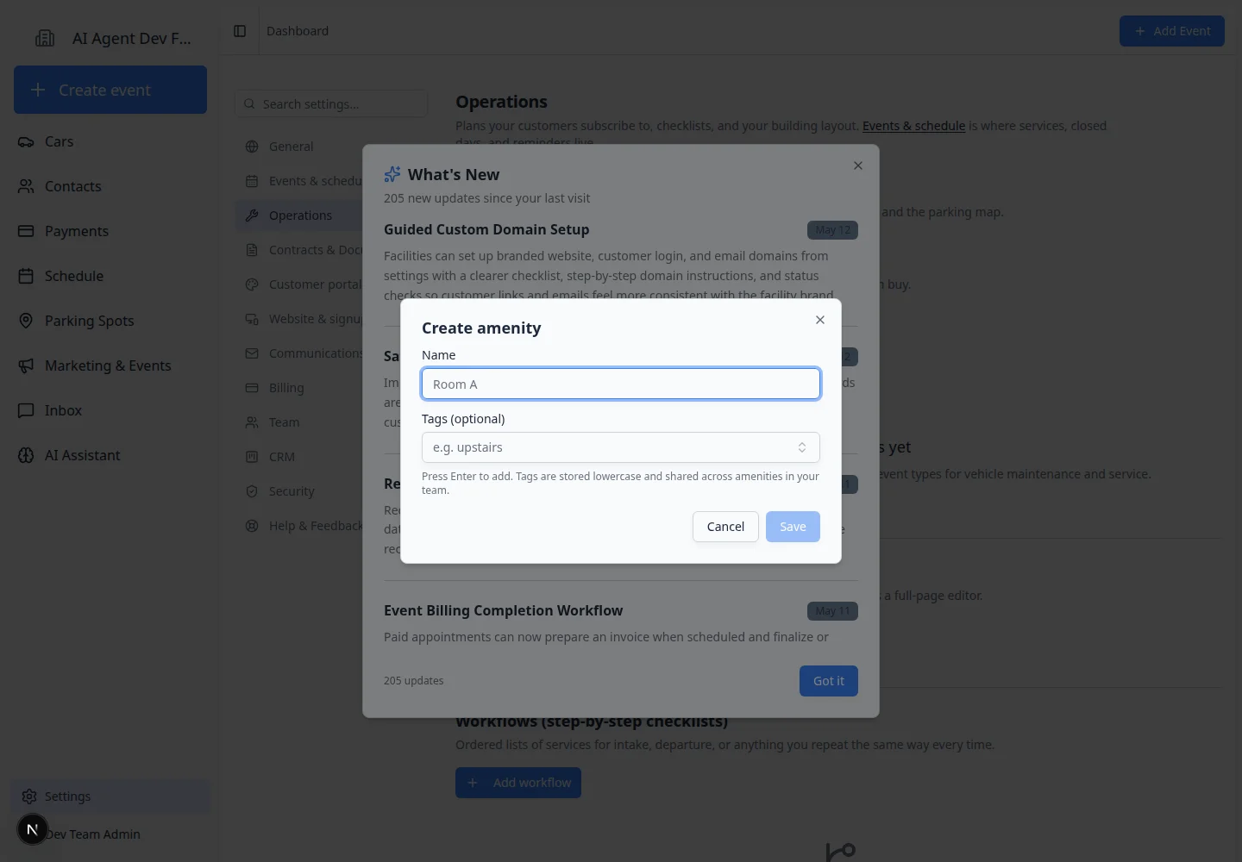Screen dimensions: 1242x862
Task: Open Cars in the sidebar
Action: point(110,141)
